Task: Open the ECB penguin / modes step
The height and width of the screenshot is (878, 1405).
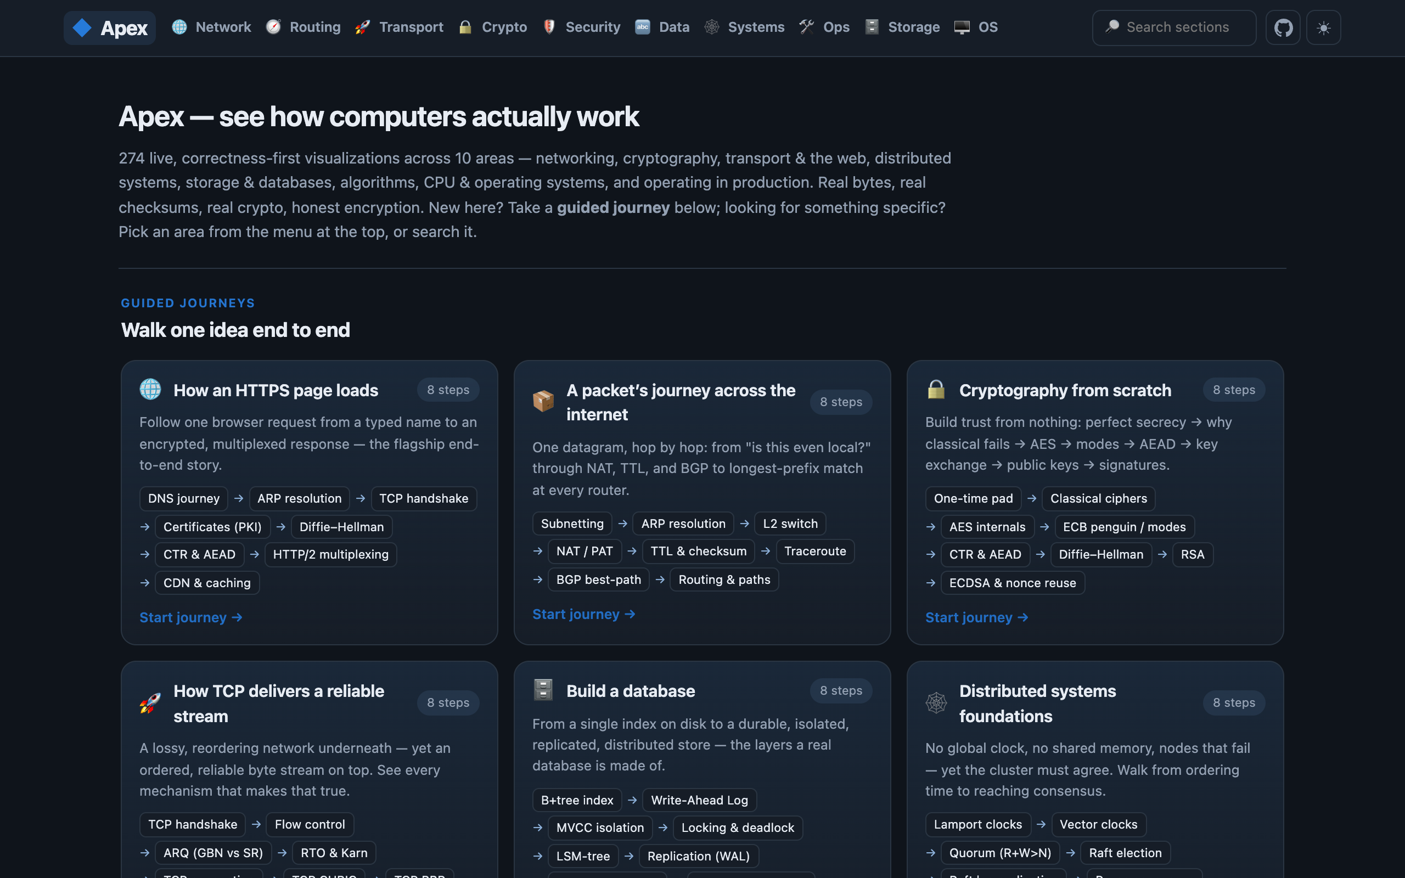Action: [x=1124, y=527]
